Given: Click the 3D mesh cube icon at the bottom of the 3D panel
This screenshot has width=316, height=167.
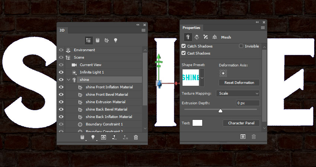Looking at the screenshot, I should pos(103,137).
